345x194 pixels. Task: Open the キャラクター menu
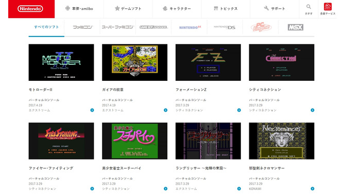coord(177,9)
